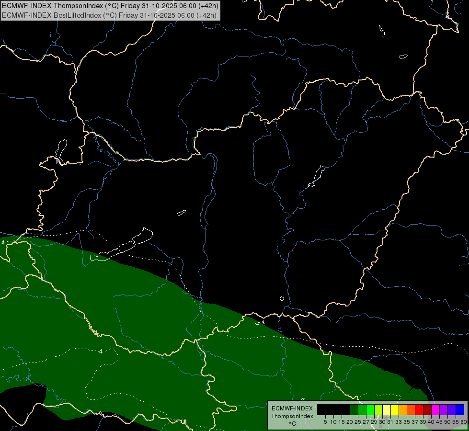Click the legend value 39
This screenshot has height=431, width=469.
(423, 422)
